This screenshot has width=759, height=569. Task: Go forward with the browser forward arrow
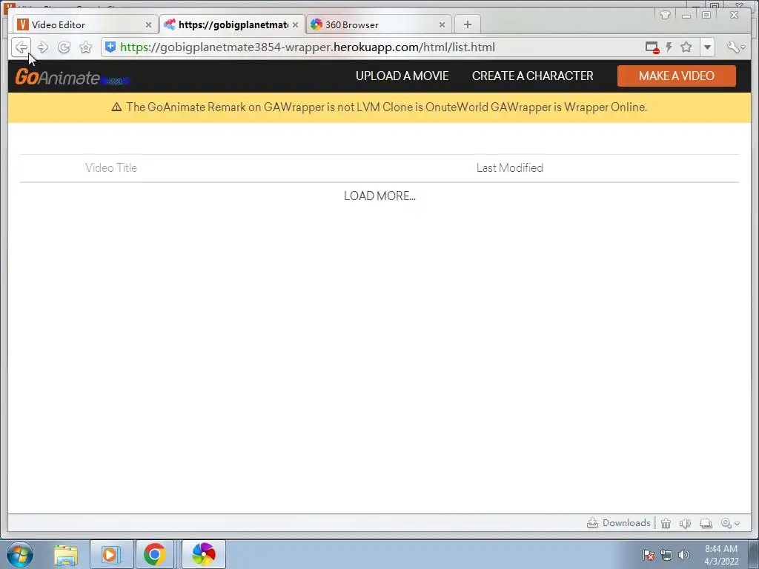tap(42, 47)
